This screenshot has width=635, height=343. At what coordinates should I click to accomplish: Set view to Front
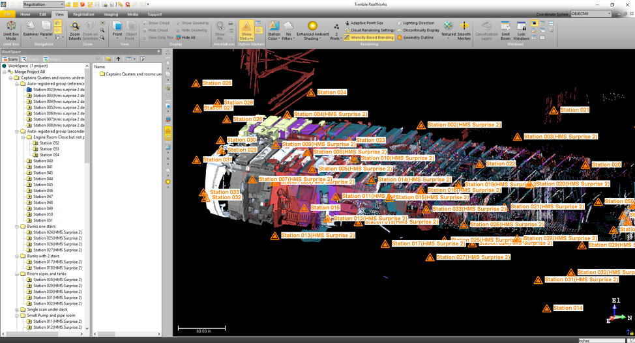[117, 29]
